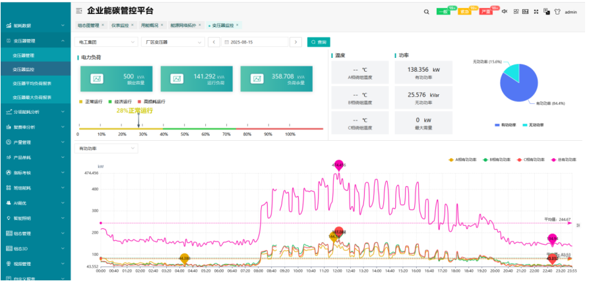Open the green 一般 alarm badge
The height and width of the screenshot is (283, 589).
pyautogui.click(x=445, y=11)
